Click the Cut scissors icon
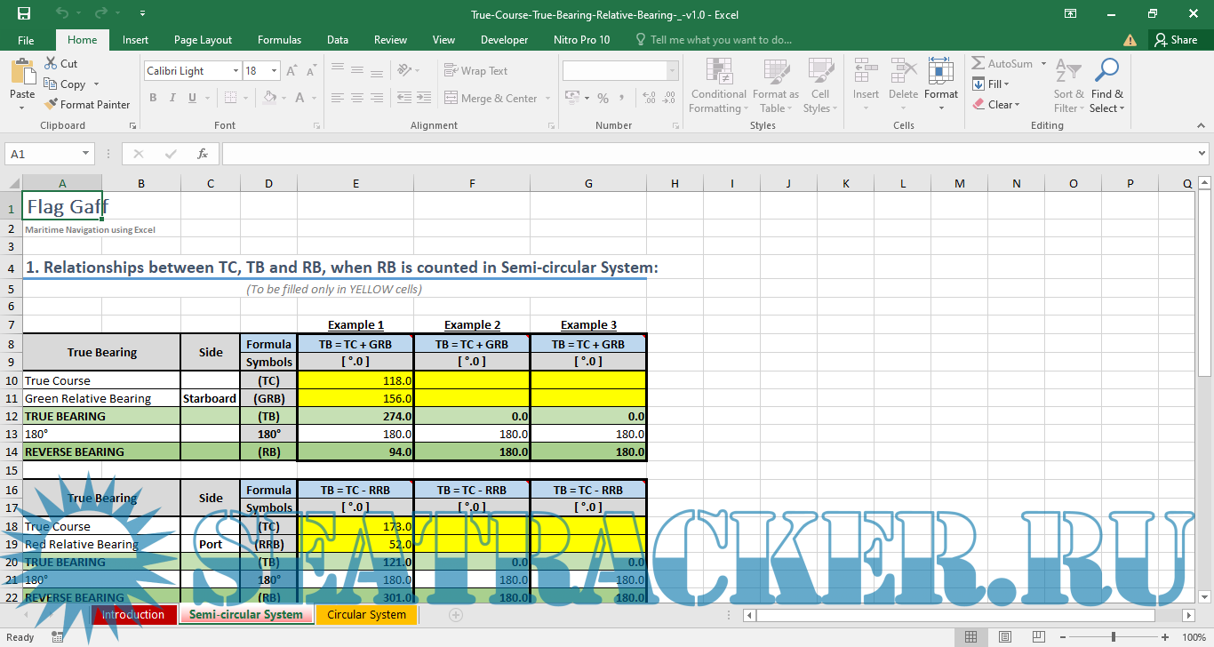The width and height of the screenshot is (1214, 647). (50, 64)
